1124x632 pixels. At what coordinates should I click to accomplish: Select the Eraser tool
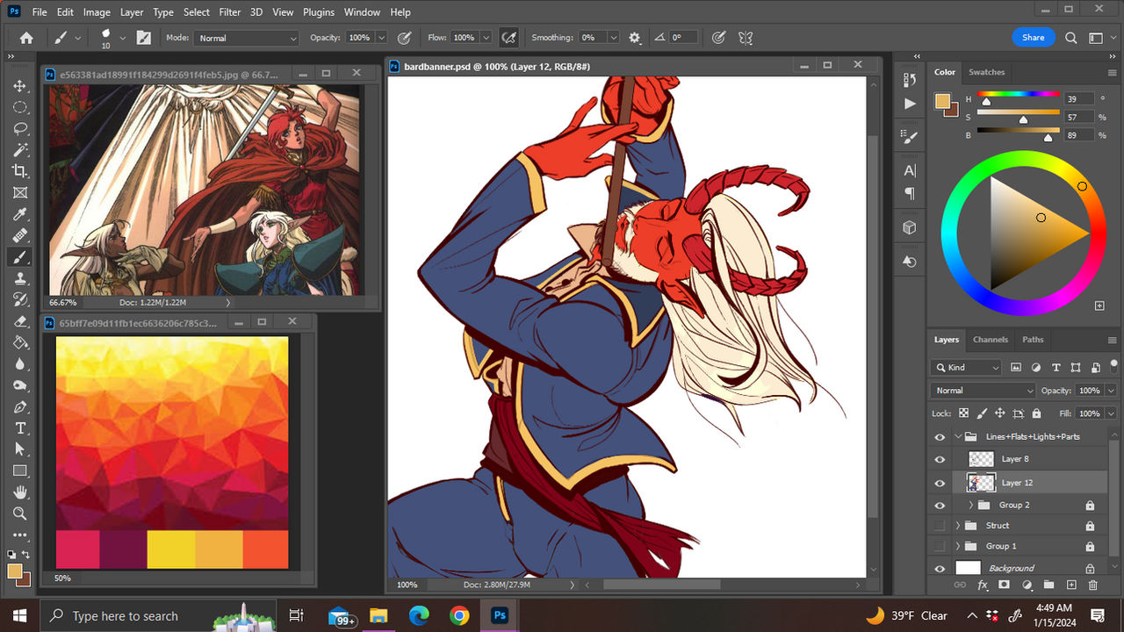19,321
